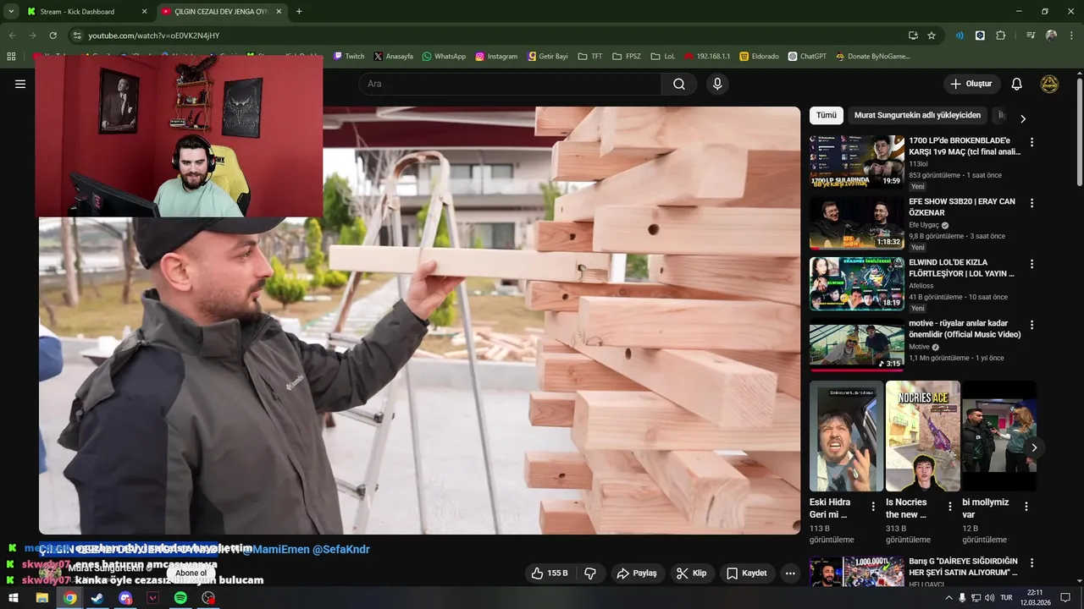Reload the YouTube page
Viewport: 1084px width, 609px height.
[x=53, y=36]
